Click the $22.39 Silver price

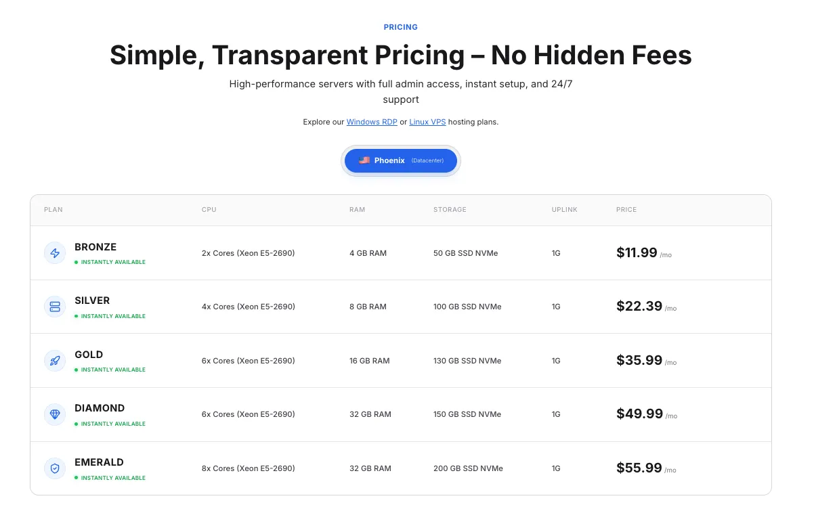639,306
